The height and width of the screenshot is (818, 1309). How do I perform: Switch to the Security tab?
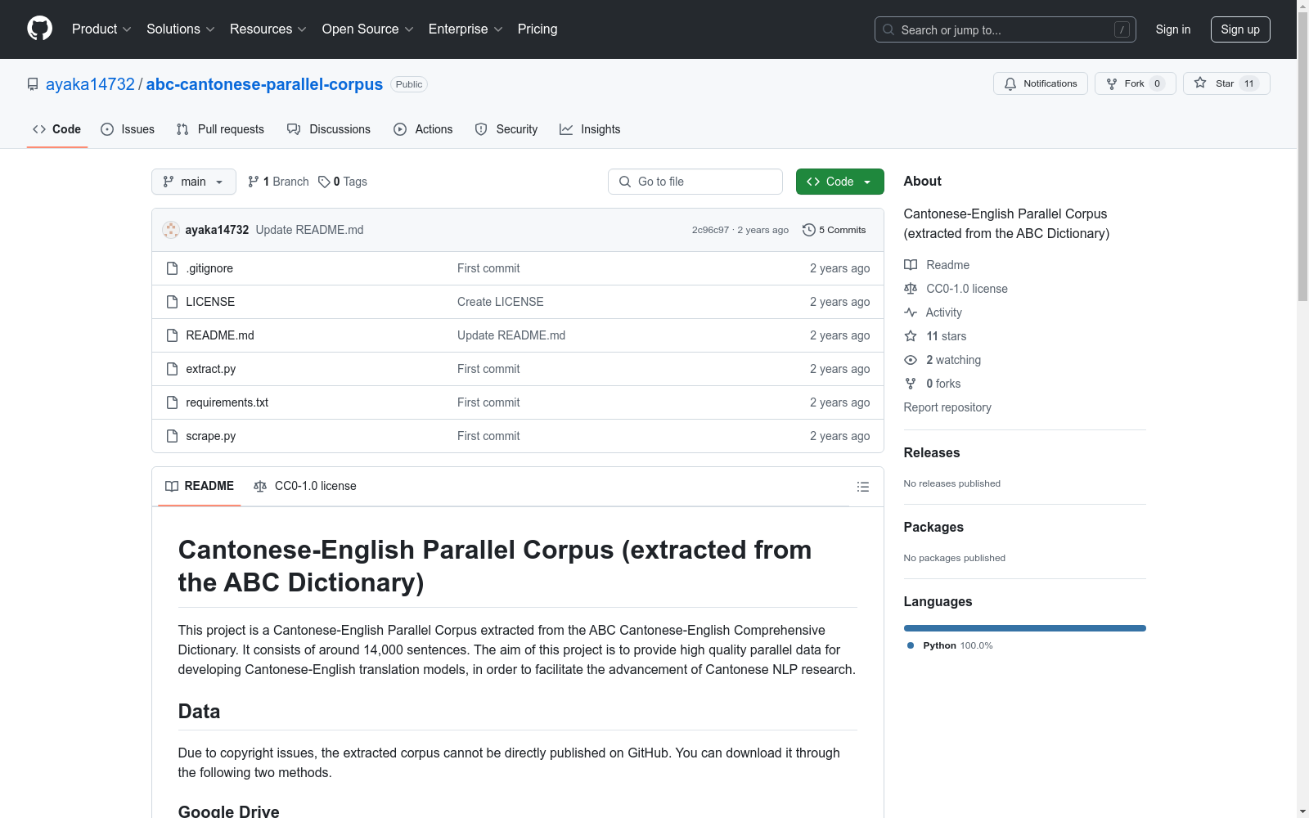pos(506,129)
